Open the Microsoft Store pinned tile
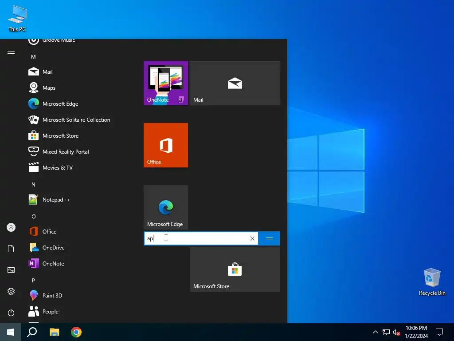 [235, 270]
